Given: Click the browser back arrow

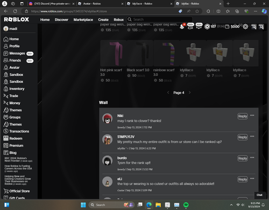Looking at the screenshot, I should [x=6, y=11].
